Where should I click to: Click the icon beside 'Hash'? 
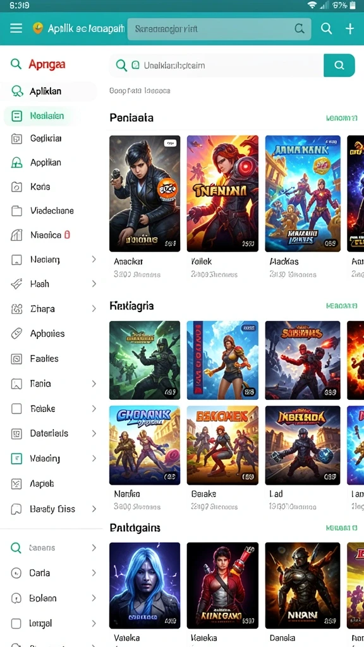[x=16, y=284]
